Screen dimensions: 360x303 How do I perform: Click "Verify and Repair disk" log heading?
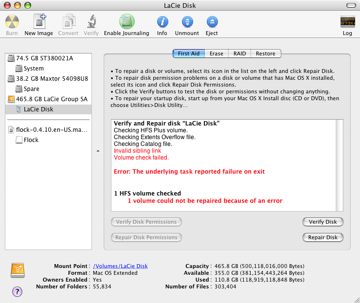(x=167, y=124)
